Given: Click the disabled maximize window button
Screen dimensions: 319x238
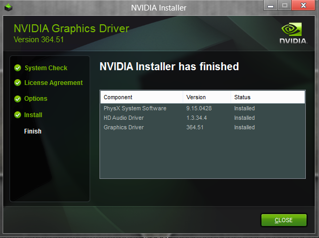Looking at the screenshot, I should pos(285,5).
